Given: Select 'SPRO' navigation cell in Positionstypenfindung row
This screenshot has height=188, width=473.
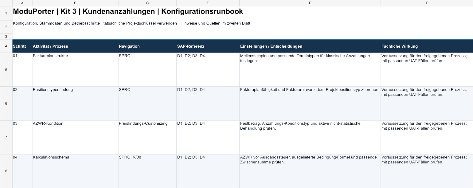Looking at the screenshot, I should tap(147, 104).
